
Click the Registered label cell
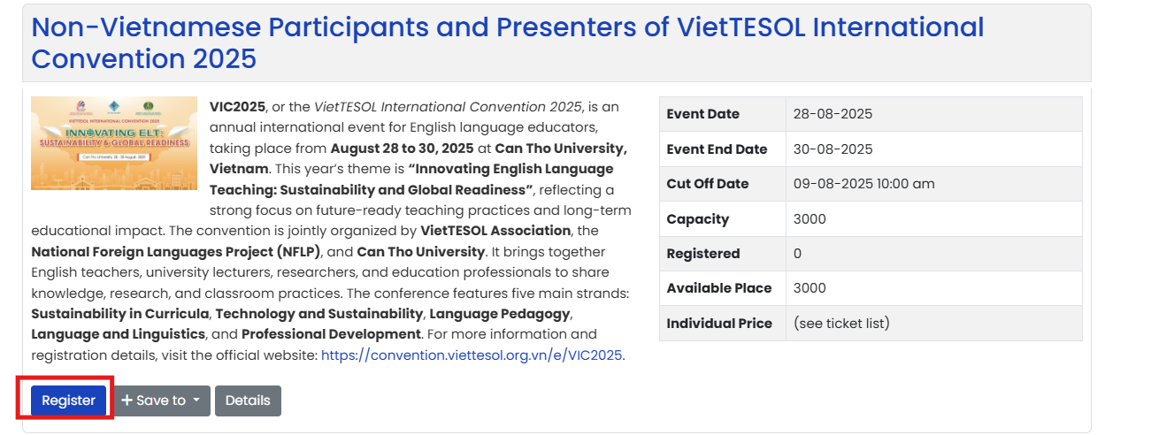(723, 254)
